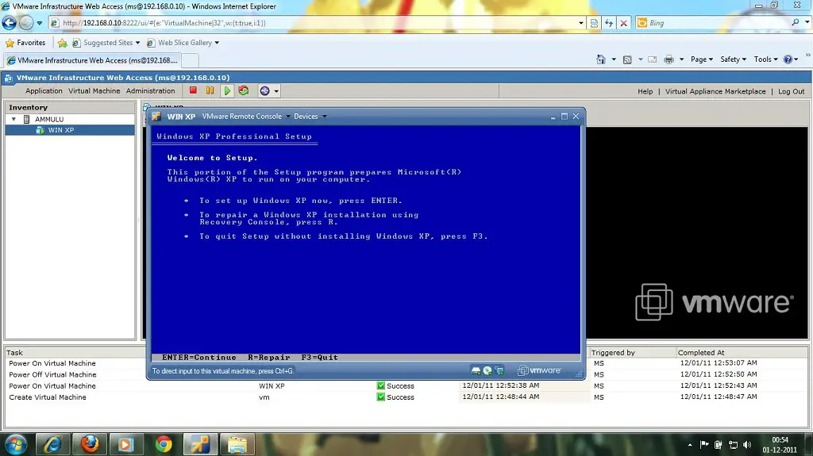The height and width of the screenshot is (456, 813).
Task: Click the green Power On play button
Action: pyautogui.click(x=227, y=90)
